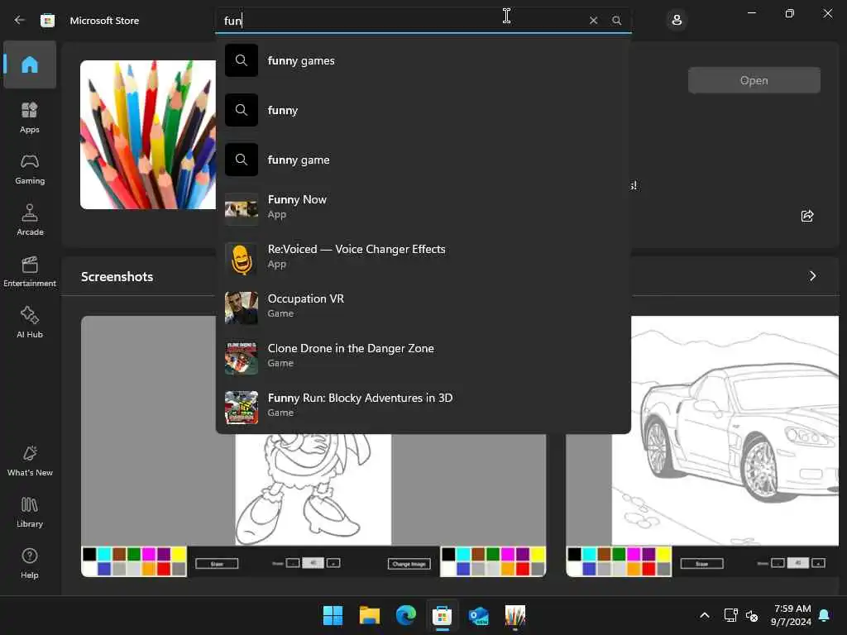
Task: Open the Apps section in sidebar
Action: click(x=30, y=117)
